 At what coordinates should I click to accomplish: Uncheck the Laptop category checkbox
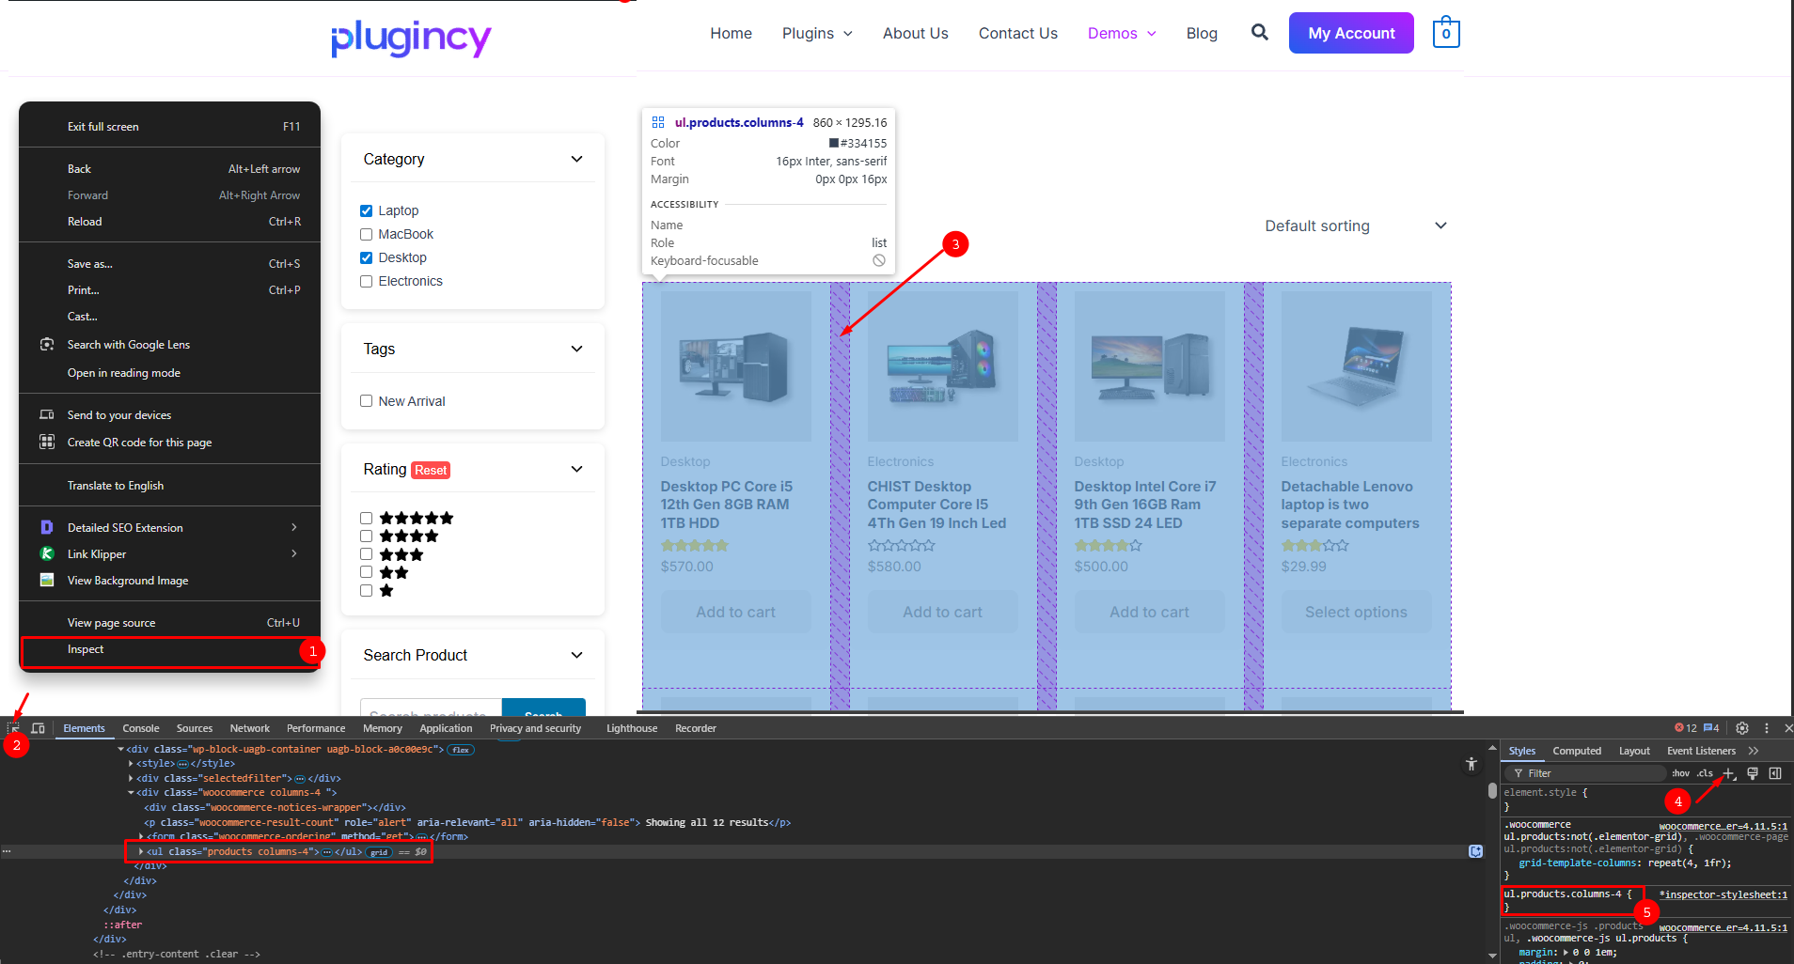(366, 210)
